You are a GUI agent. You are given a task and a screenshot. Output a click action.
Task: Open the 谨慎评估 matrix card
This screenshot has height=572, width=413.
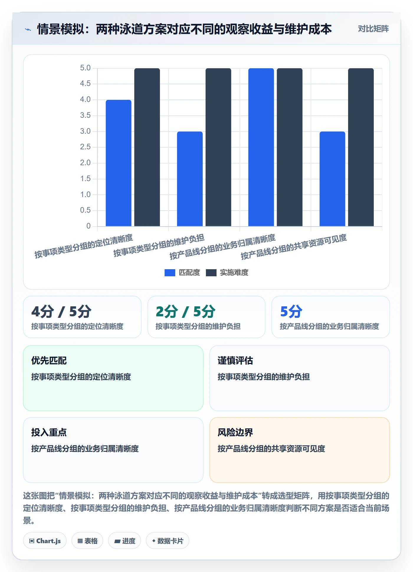(x=299, y=378)
